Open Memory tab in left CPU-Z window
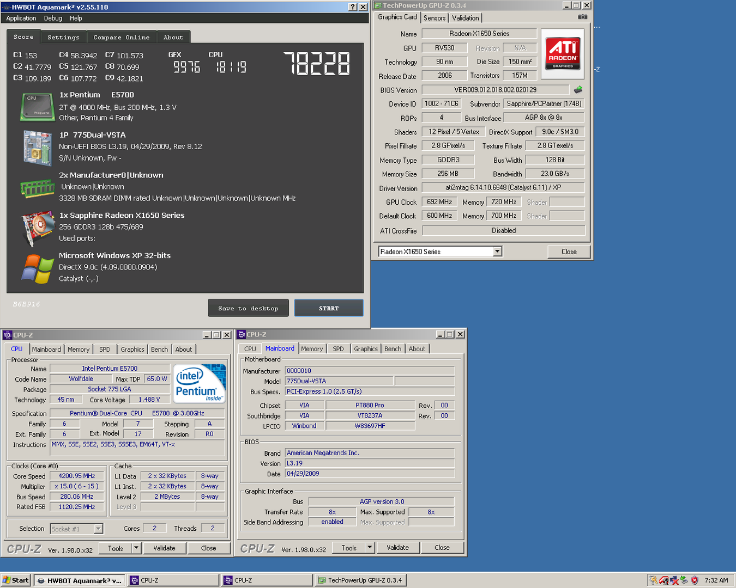Image resolution: width=736 pixels, height=588 pixels. click(79, 350)
